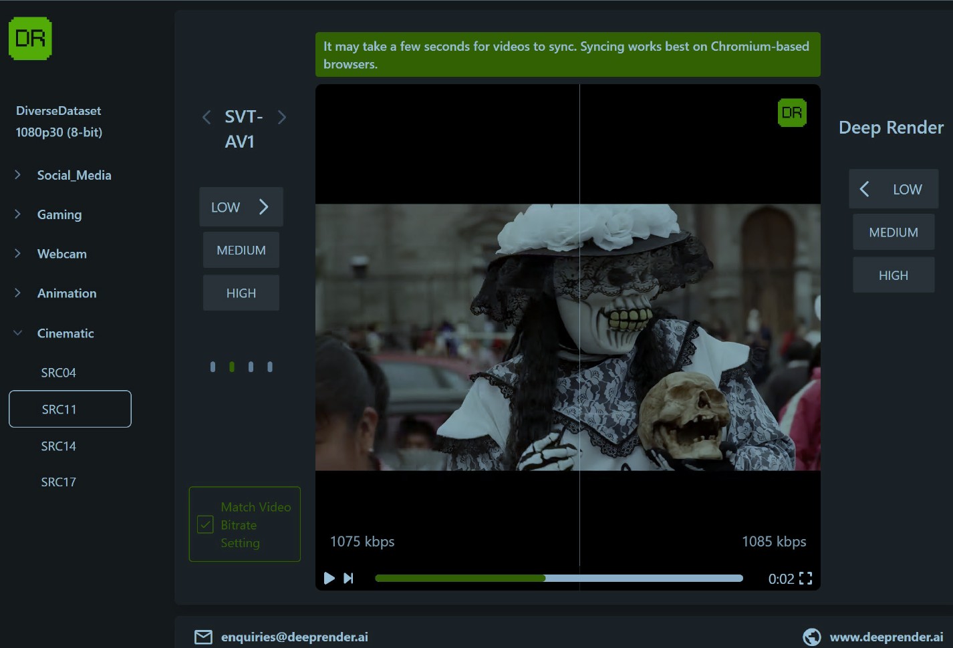
Task: Click the 1075 kbps bitrate label
Action: [x=362, y=541]
